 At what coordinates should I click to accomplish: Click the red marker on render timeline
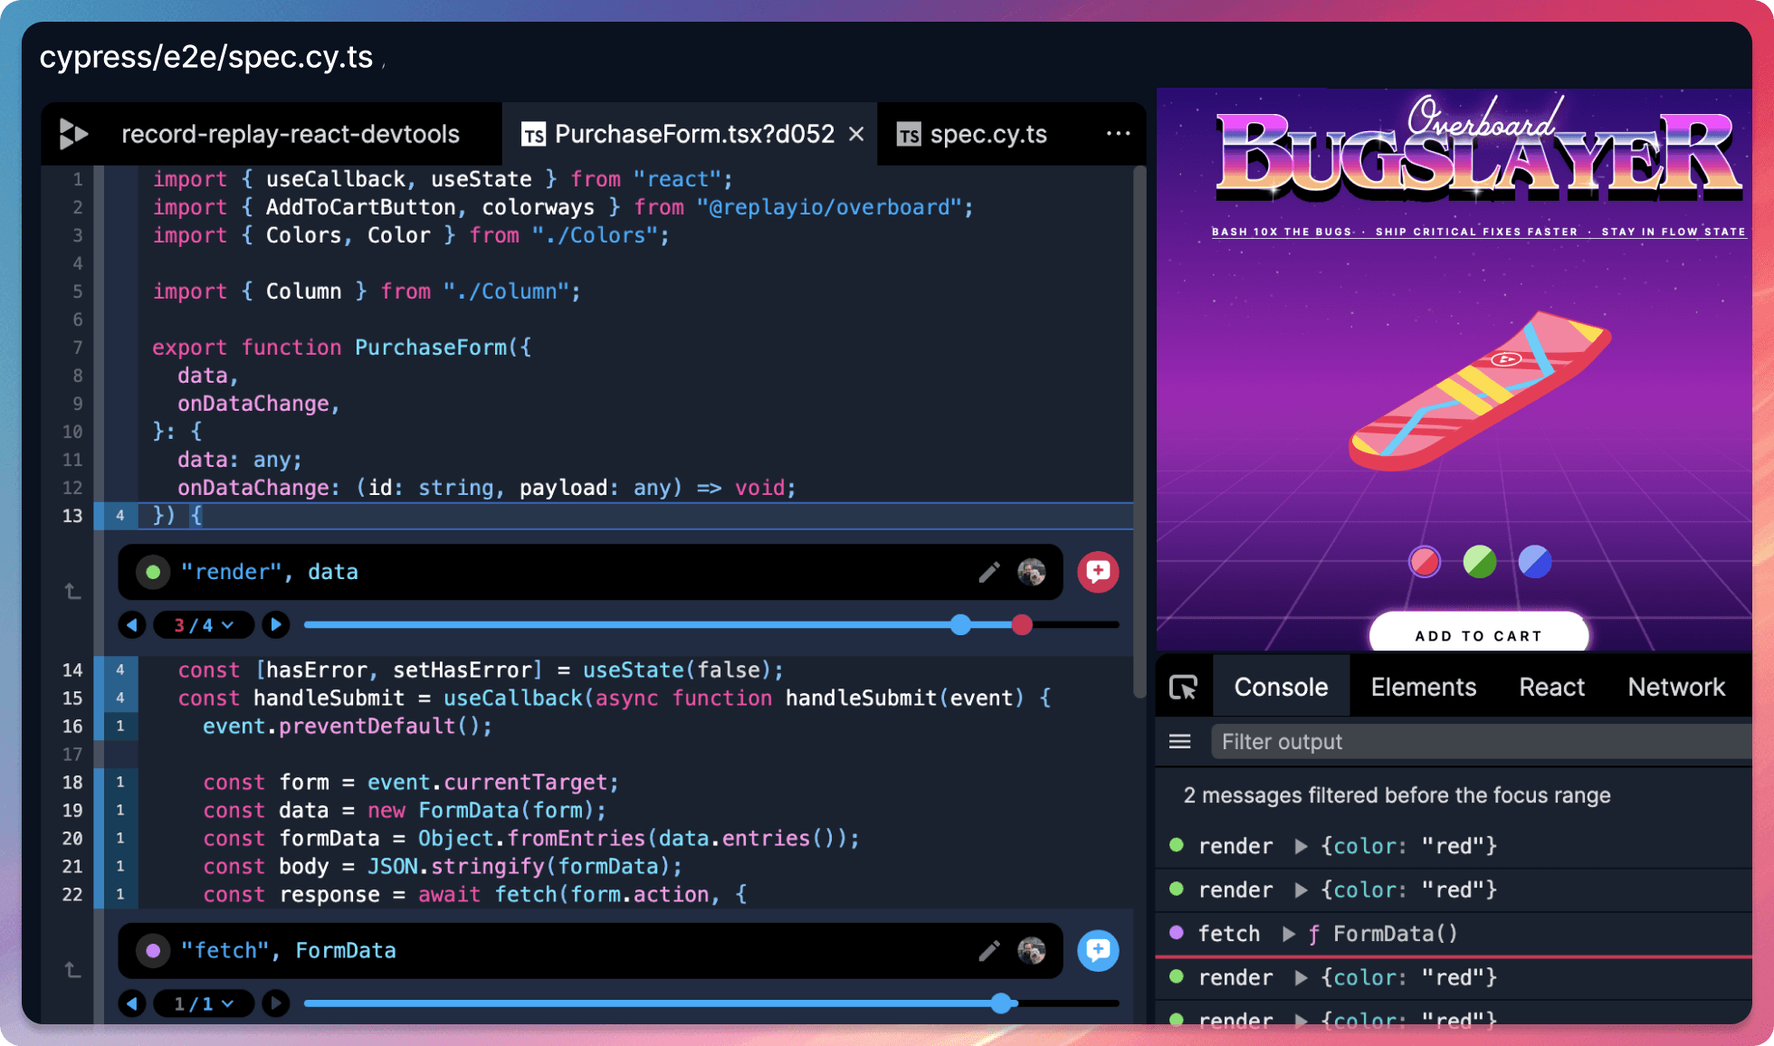coord(1022,624)
